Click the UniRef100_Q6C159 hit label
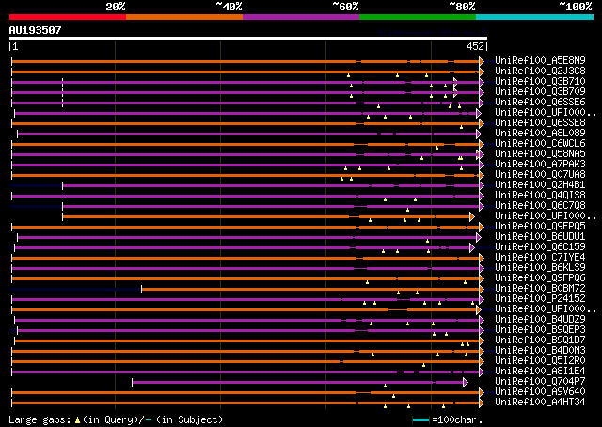 540,247
